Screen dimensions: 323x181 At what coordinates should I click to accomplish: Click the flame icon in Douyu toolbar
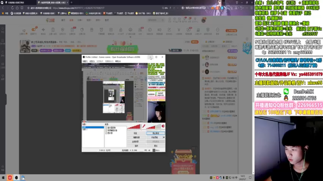point(120,30)
